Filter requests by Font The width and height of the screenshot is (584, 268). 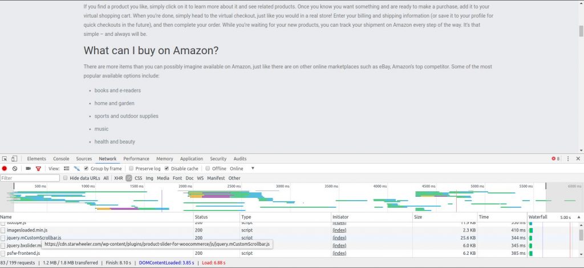177,178
